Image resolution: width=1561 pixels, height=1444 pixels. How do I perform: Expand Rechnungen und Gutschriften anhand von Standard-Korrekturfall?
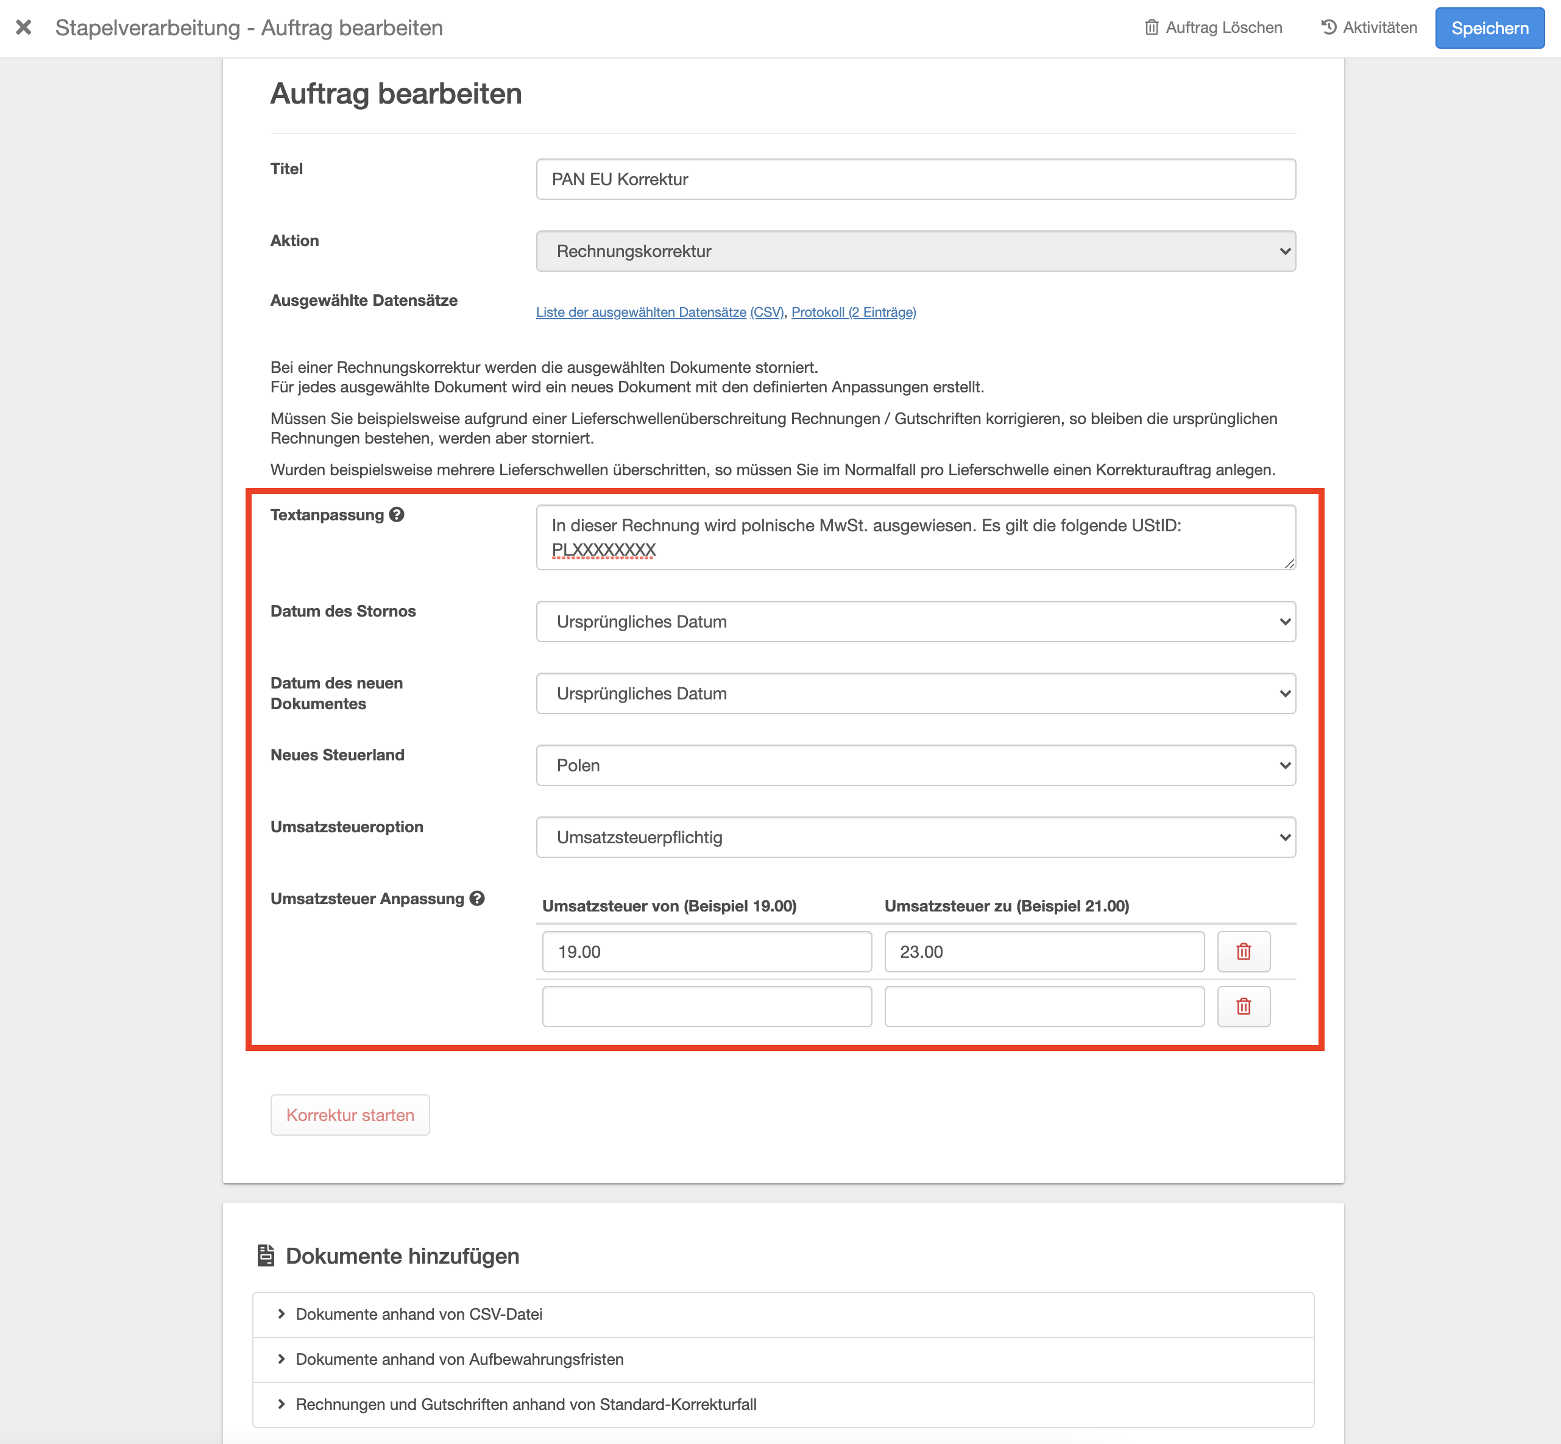(526, 1404)
